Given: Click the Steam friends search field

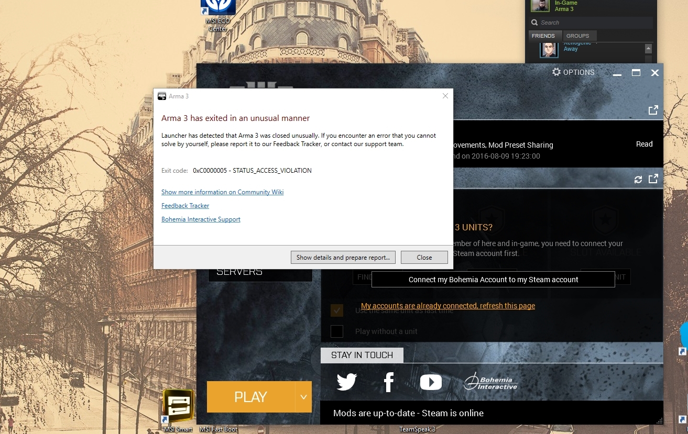Looking at the screenshot, I should click(x=591, y=23).
